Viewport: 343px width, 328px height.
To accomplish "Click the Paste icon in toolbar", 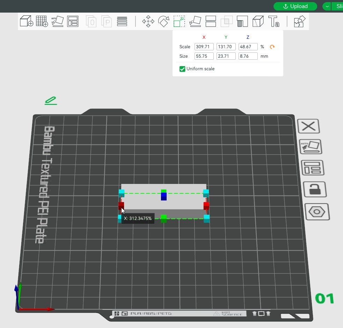I will [107, 21].
